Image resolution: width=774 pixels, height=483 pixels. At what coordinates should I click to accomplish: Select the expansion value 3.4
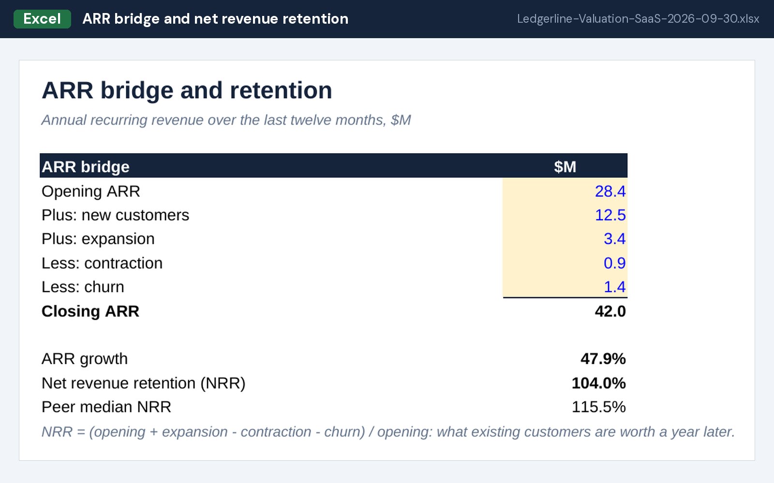614,239
